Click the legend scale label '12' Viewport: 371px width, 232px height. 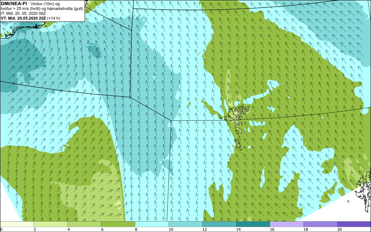click(205, 229)
